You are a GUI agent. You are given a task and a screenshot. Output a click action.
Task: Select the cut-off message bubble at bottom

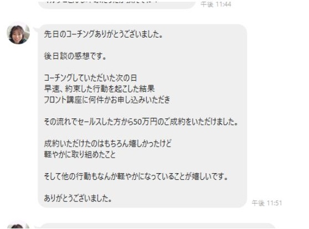click(x=157, y=226)
